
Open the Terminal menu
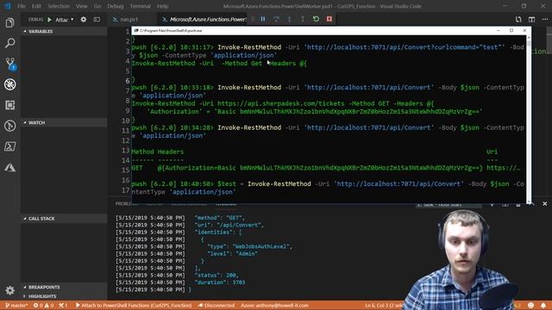(x=140, y=6)
